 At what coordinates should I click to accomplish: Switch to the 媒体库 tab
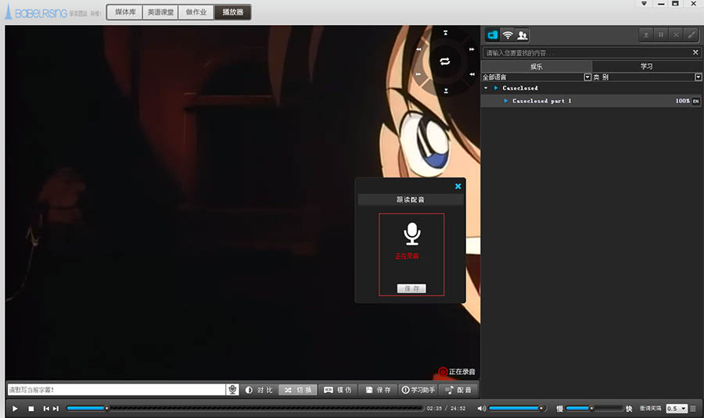click(x=125, y=12)
